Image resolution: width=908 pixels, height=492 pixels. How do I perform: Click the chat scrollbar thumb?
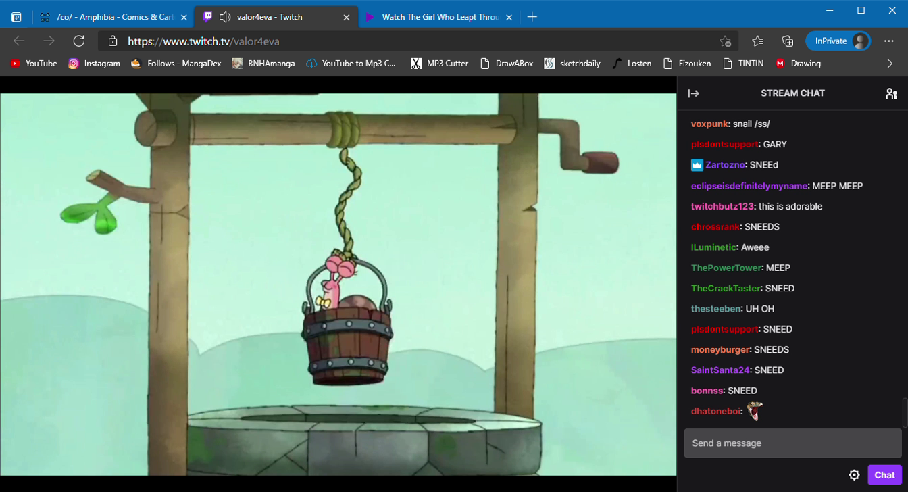[x=905, y=413]
